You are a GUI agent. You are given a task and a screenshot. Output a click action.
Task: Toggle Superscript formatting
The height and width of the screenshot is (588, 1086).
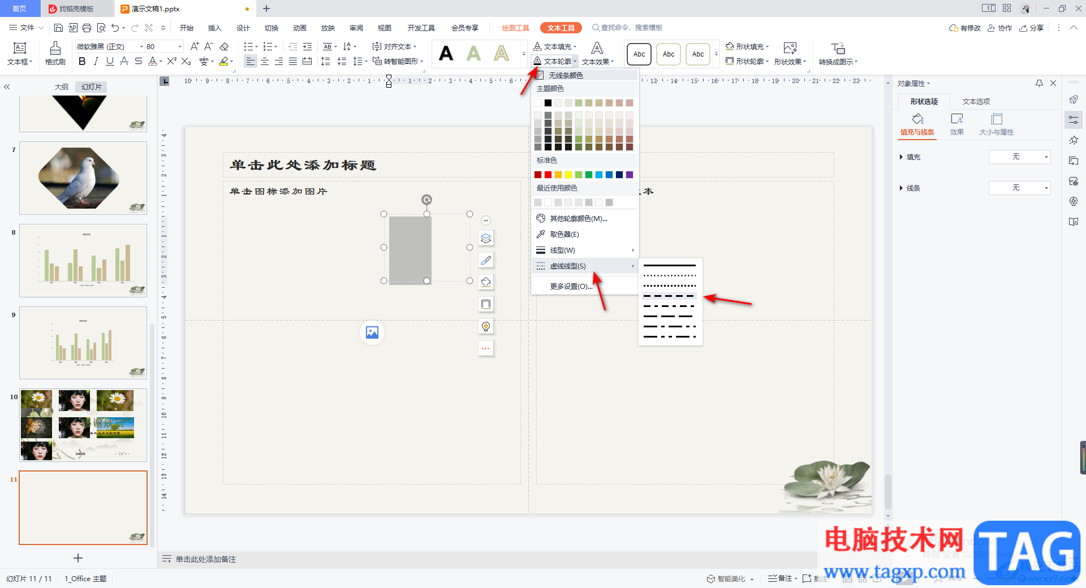click(172, 61)
